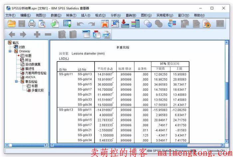The height and width of the screenshot is (157, 233).
Task: Click the Export output icon
Action: click(x=55, y=23)
